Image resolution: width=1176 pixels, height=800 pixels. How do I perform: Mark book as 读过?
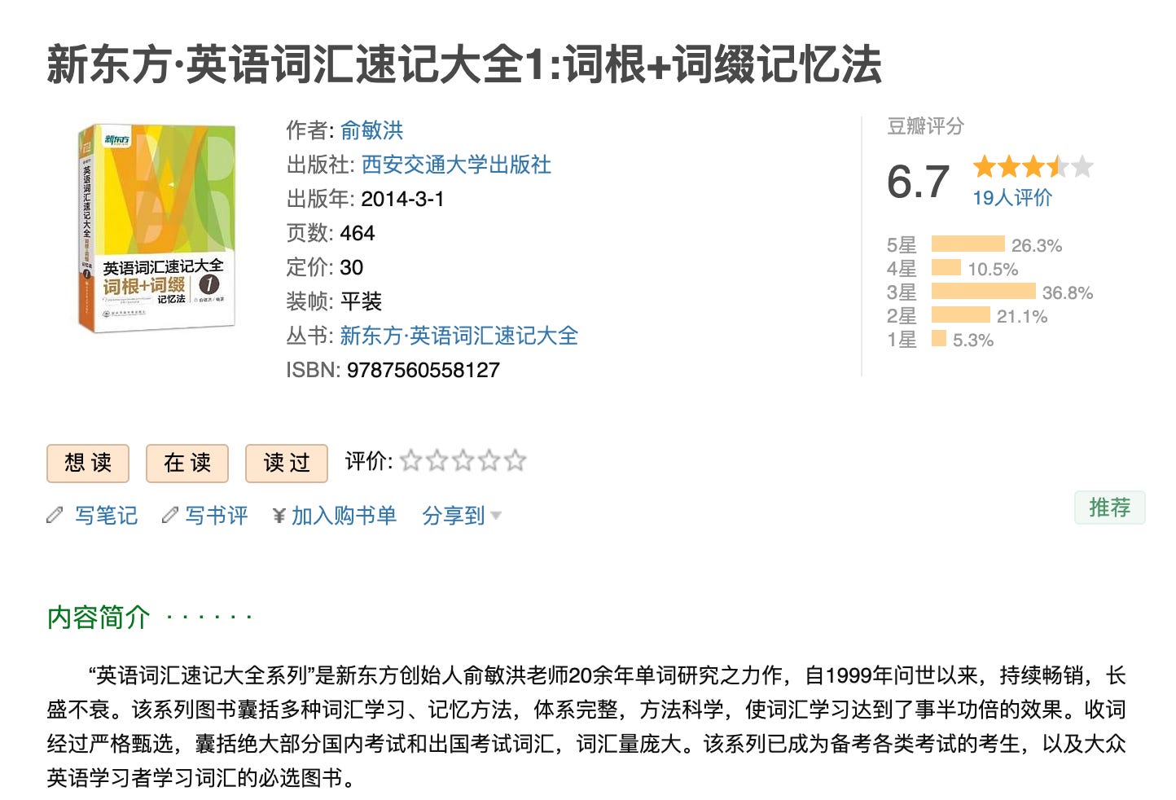[x=287, y=463]
